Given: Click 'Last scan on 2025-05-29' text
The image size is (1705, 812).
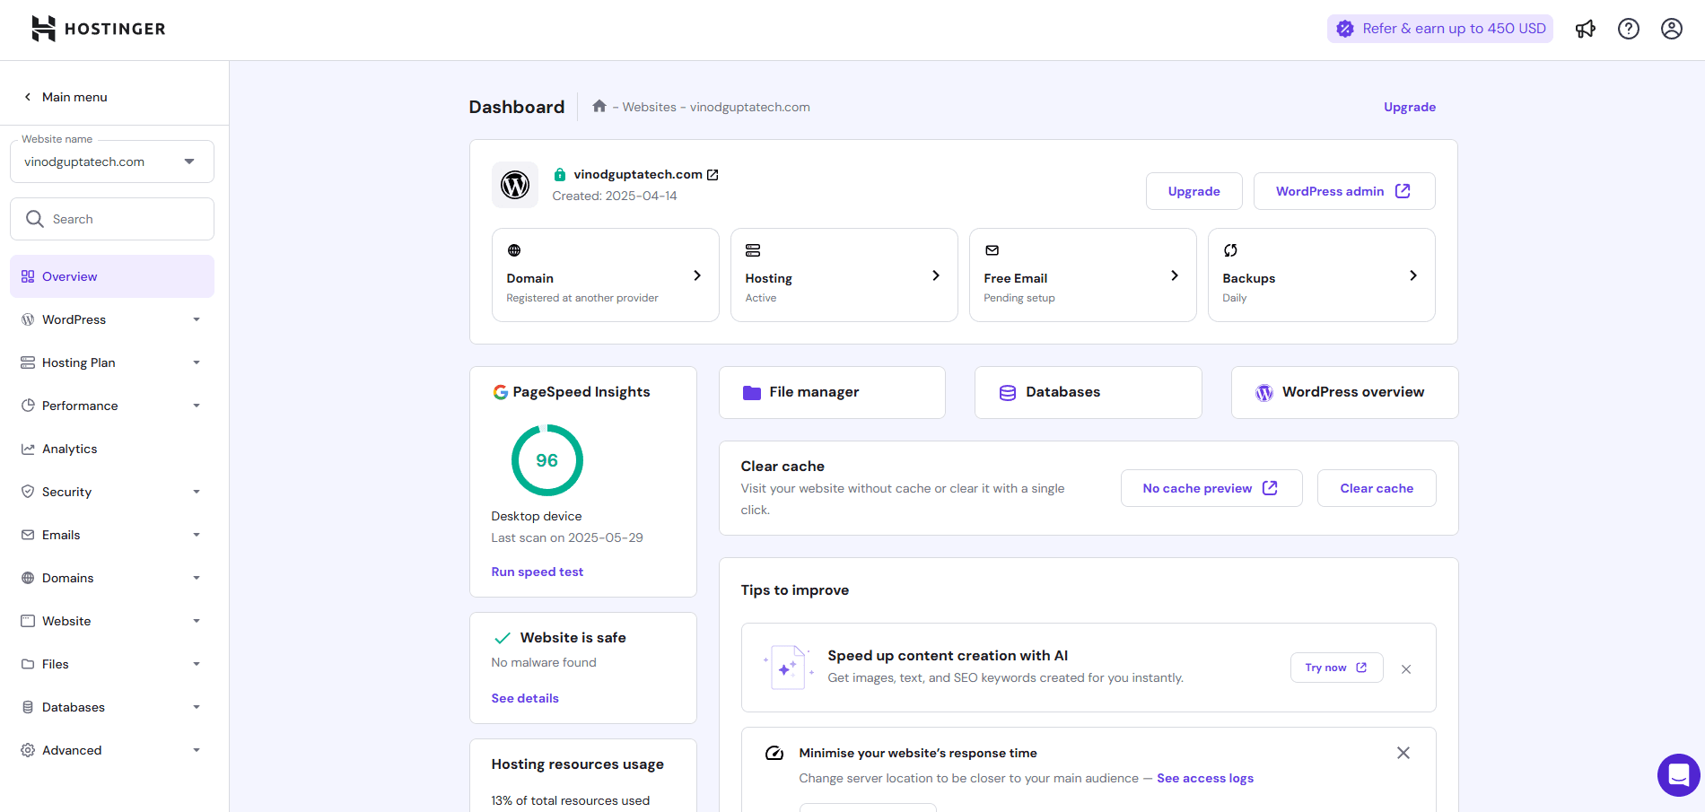Looking at the screenshot, I should point(567,537).
